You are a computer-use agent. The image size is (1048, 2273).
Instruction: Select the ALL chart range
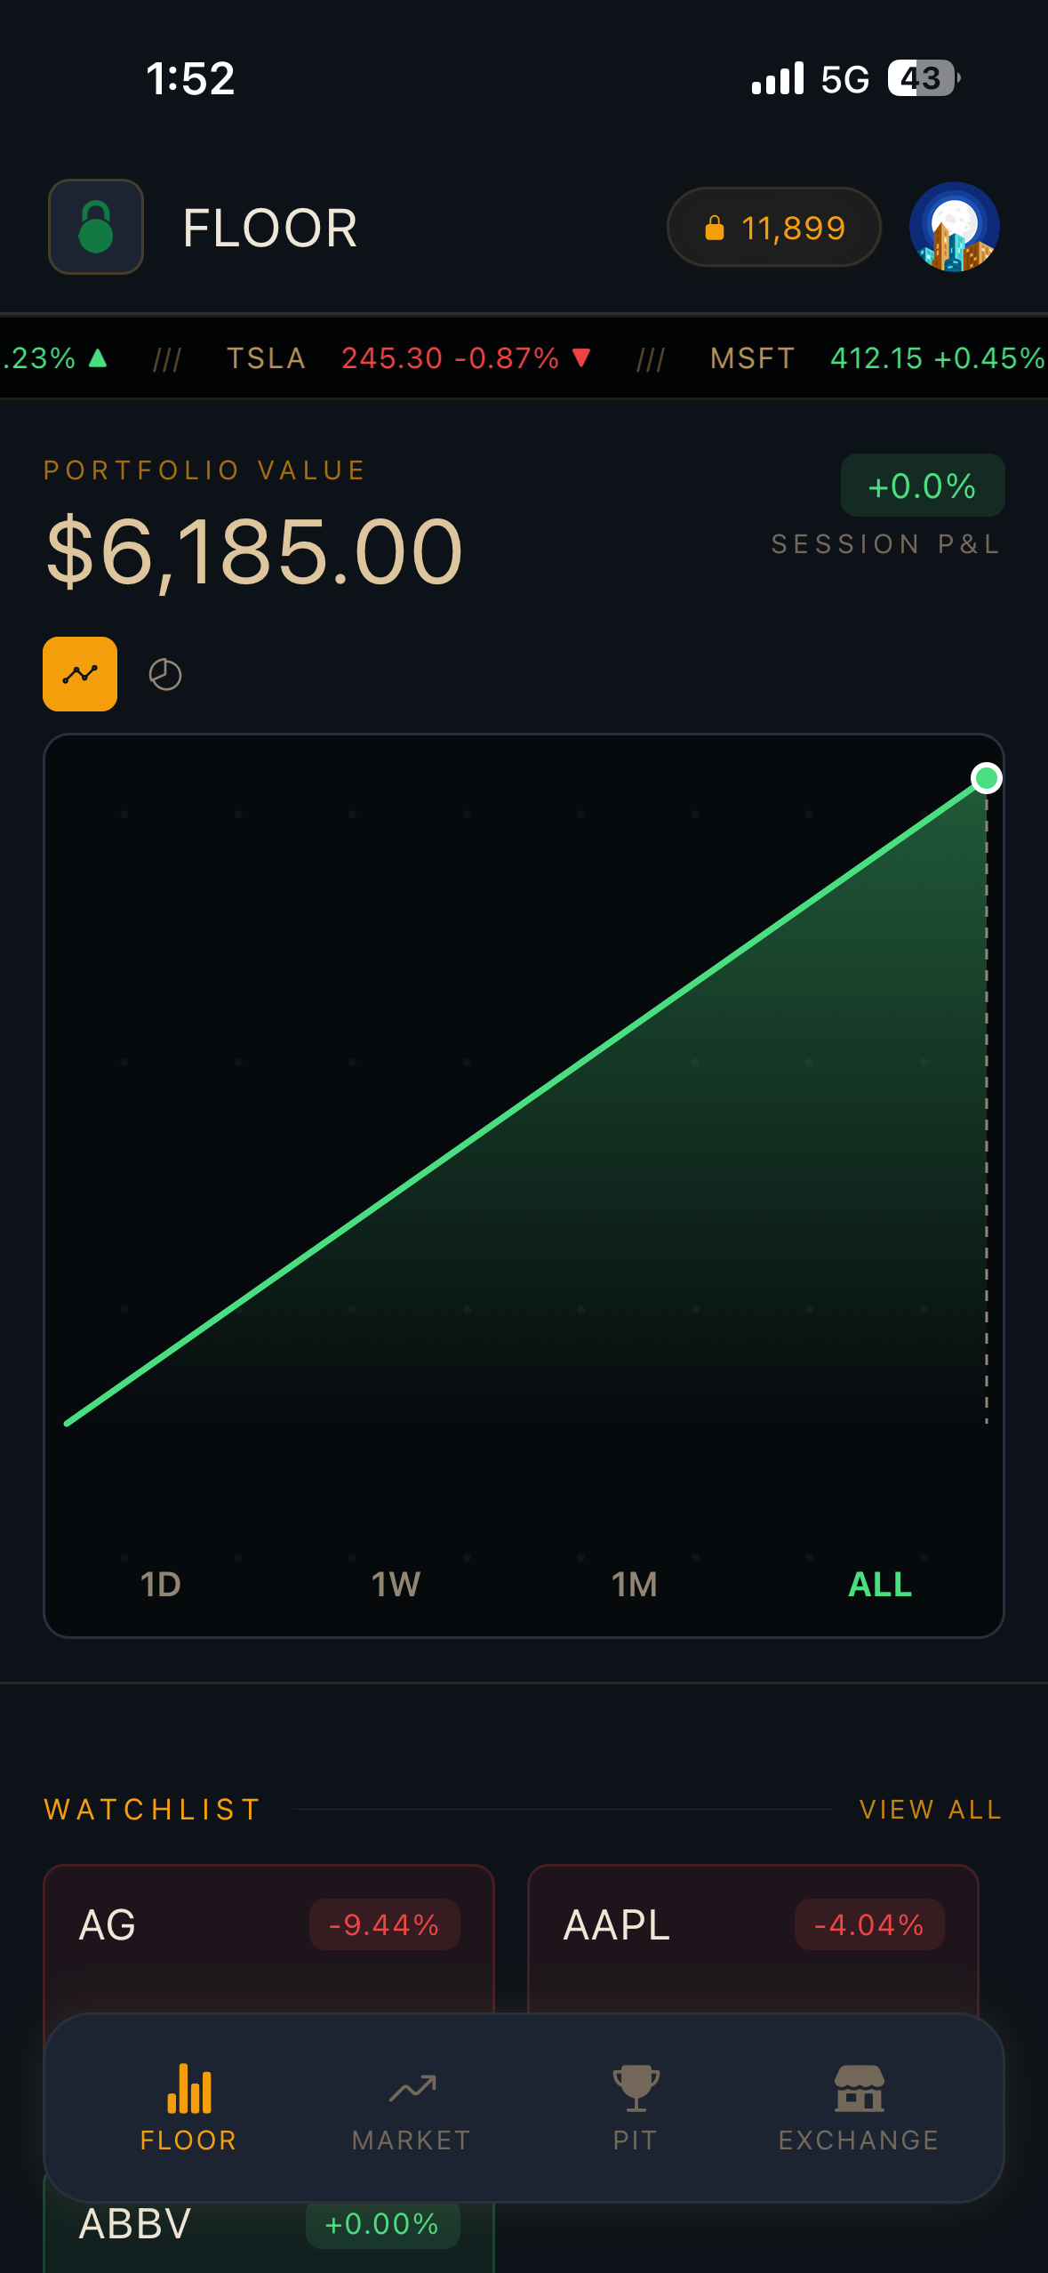click(880, 1584)
